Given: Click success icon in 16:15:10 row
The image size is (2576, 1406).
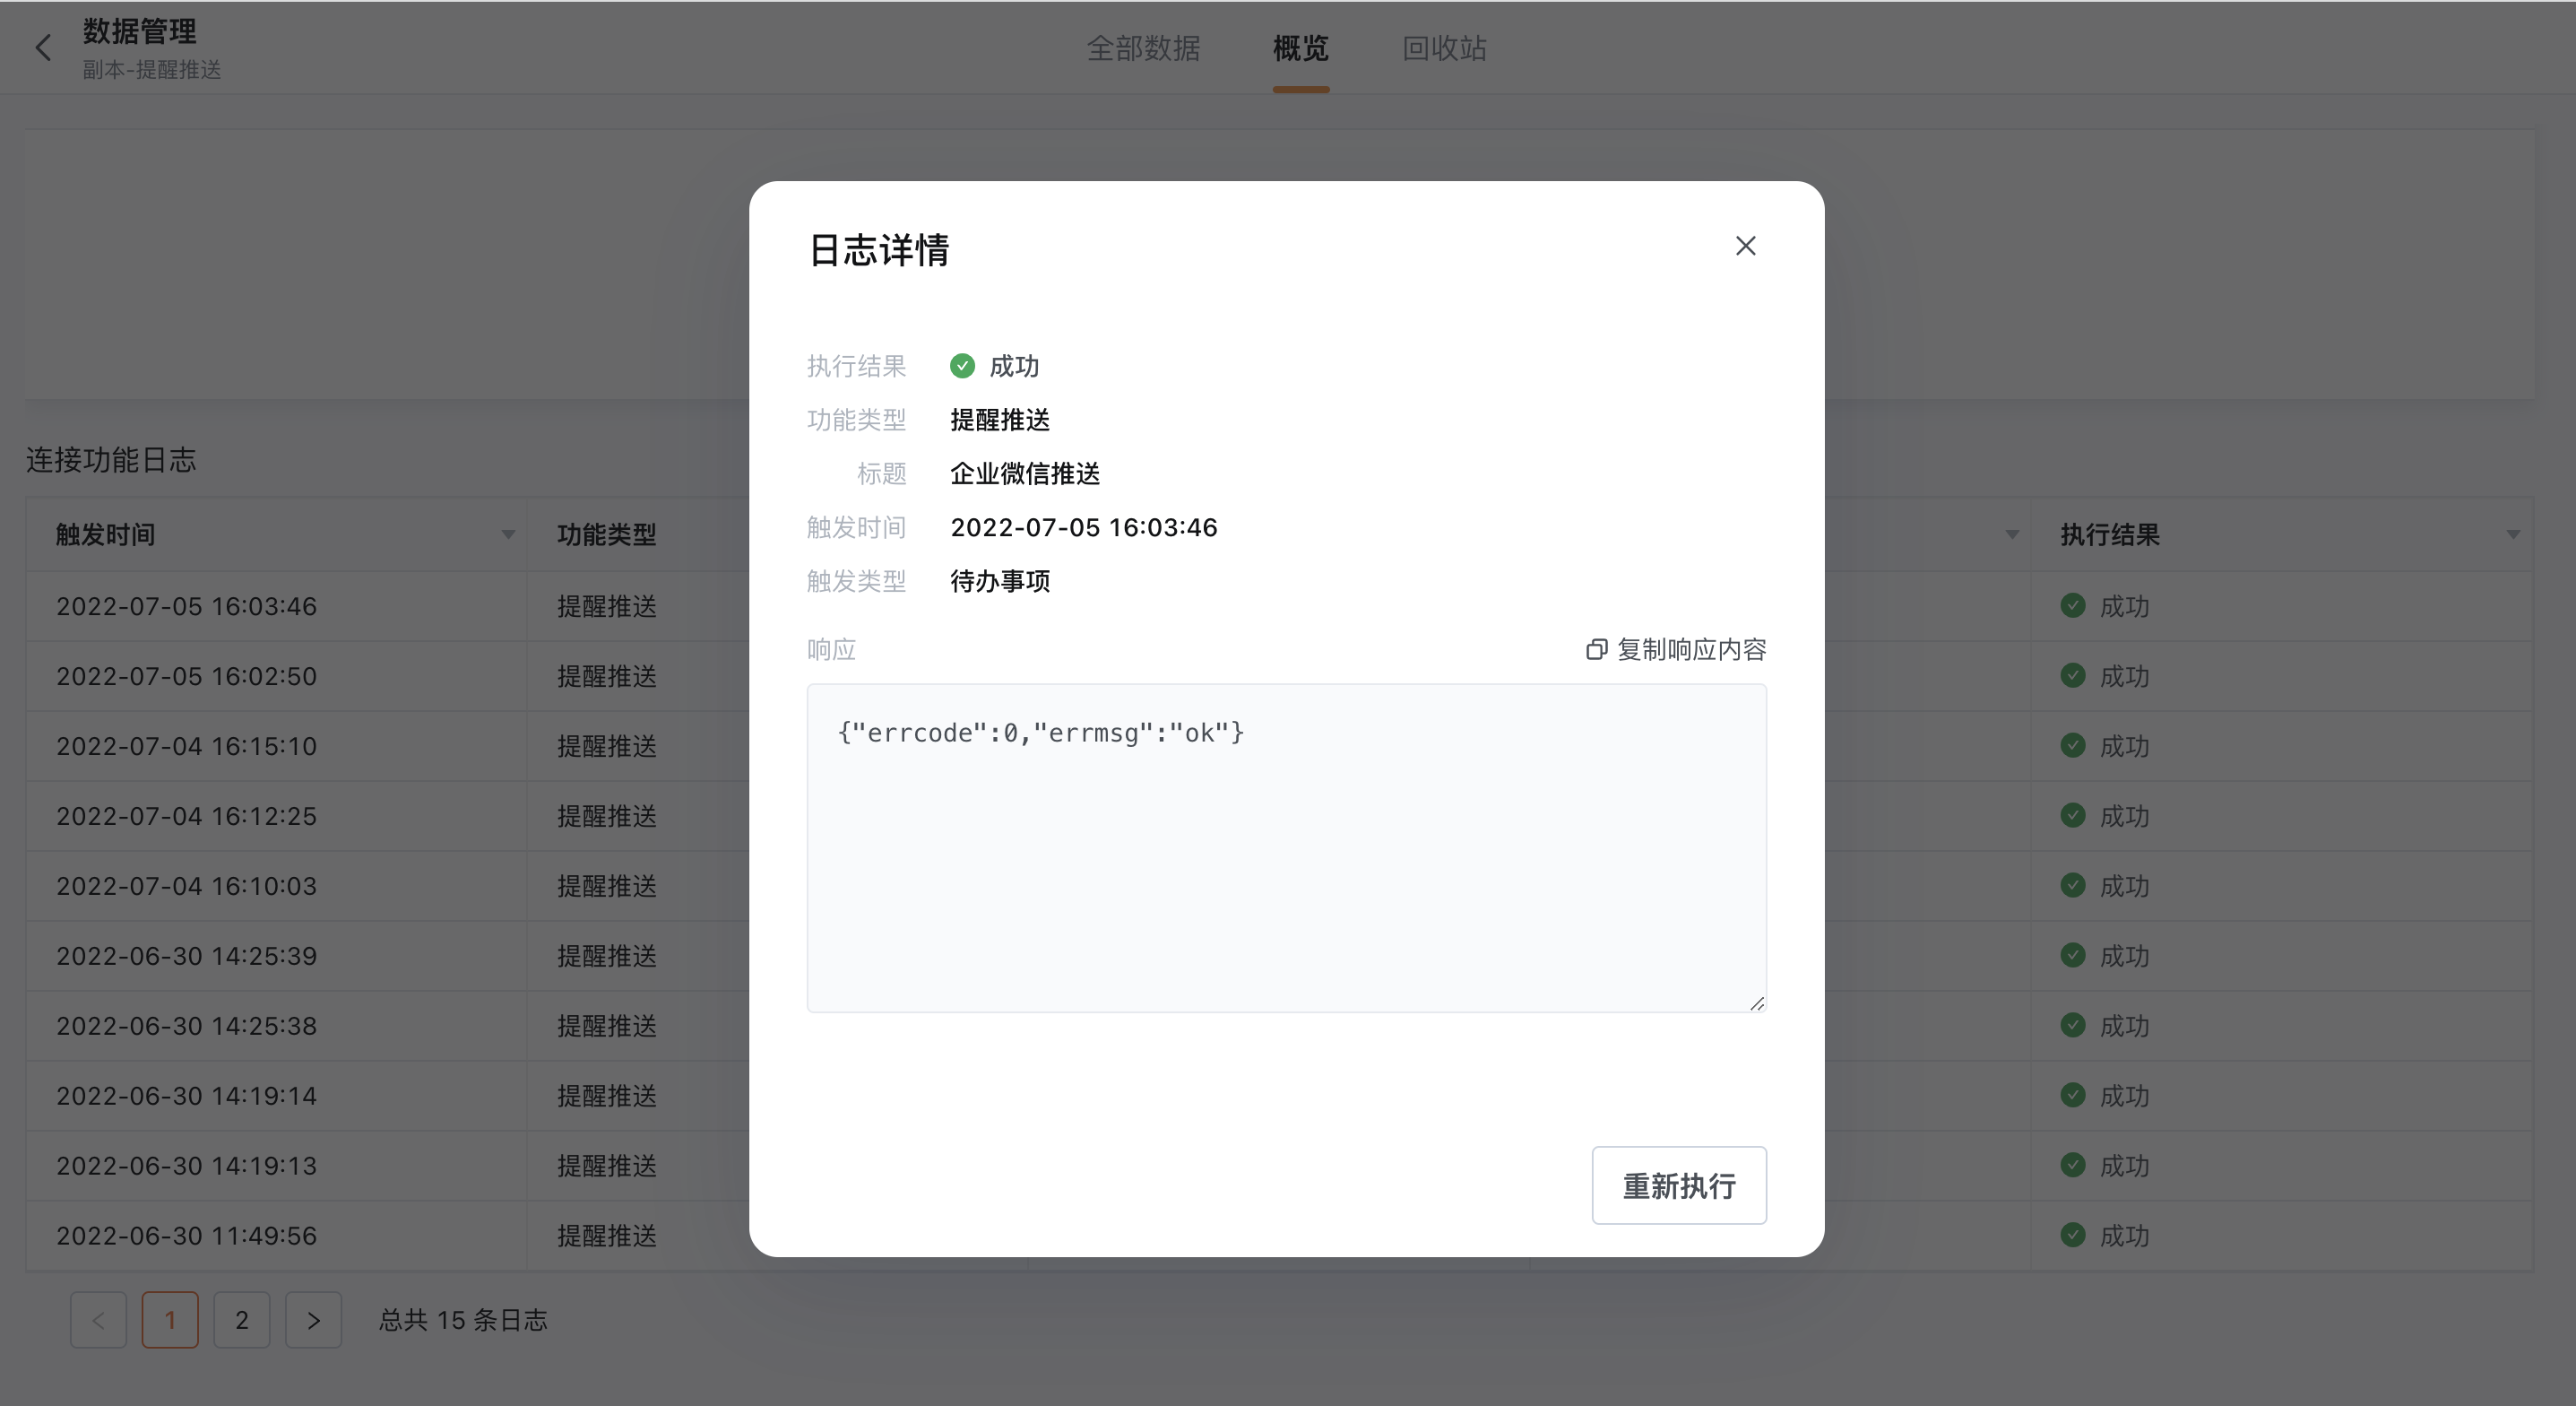Looking at the screenshot, I should click(2072, 745).
